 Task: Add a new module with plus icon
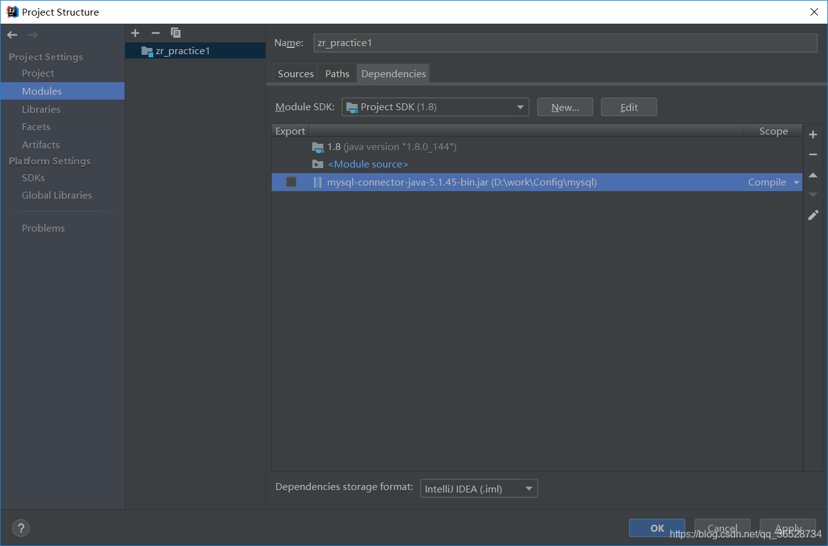point(135,33)
